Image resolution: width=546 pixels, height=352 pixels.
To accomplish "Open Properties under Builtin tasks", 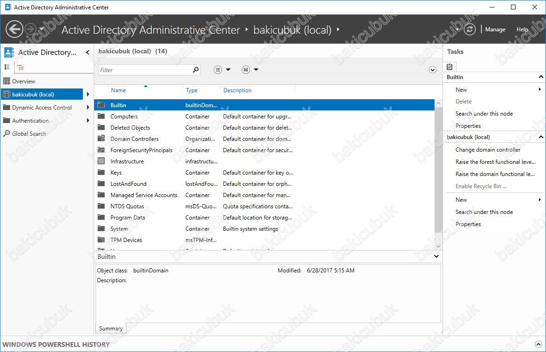I will [x=468, y=126].
